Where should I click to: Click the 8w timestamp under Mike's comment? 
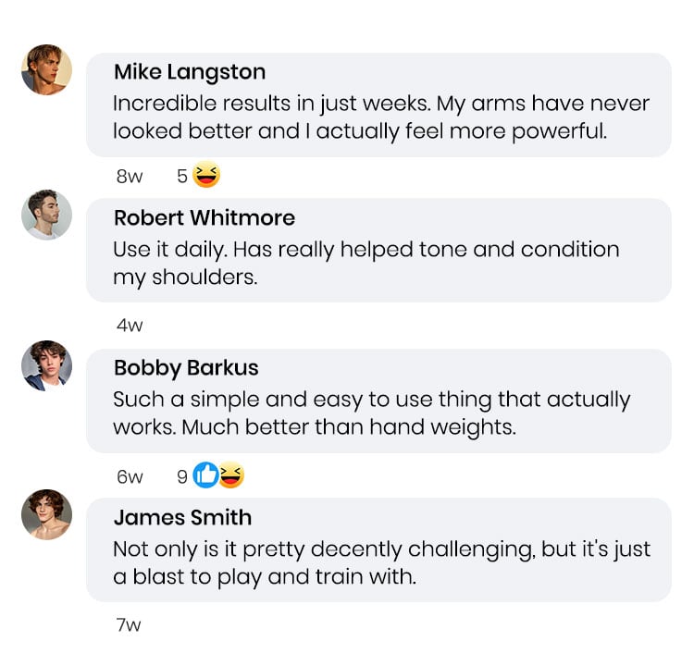(130, 177)
